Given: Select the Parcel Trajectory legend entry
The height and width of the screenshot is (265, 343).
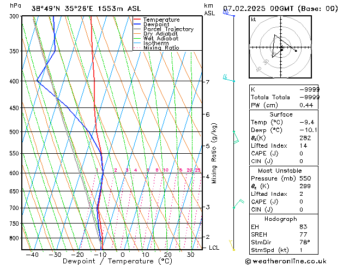Looking at the screenshot, I should (x=168, y=29).
